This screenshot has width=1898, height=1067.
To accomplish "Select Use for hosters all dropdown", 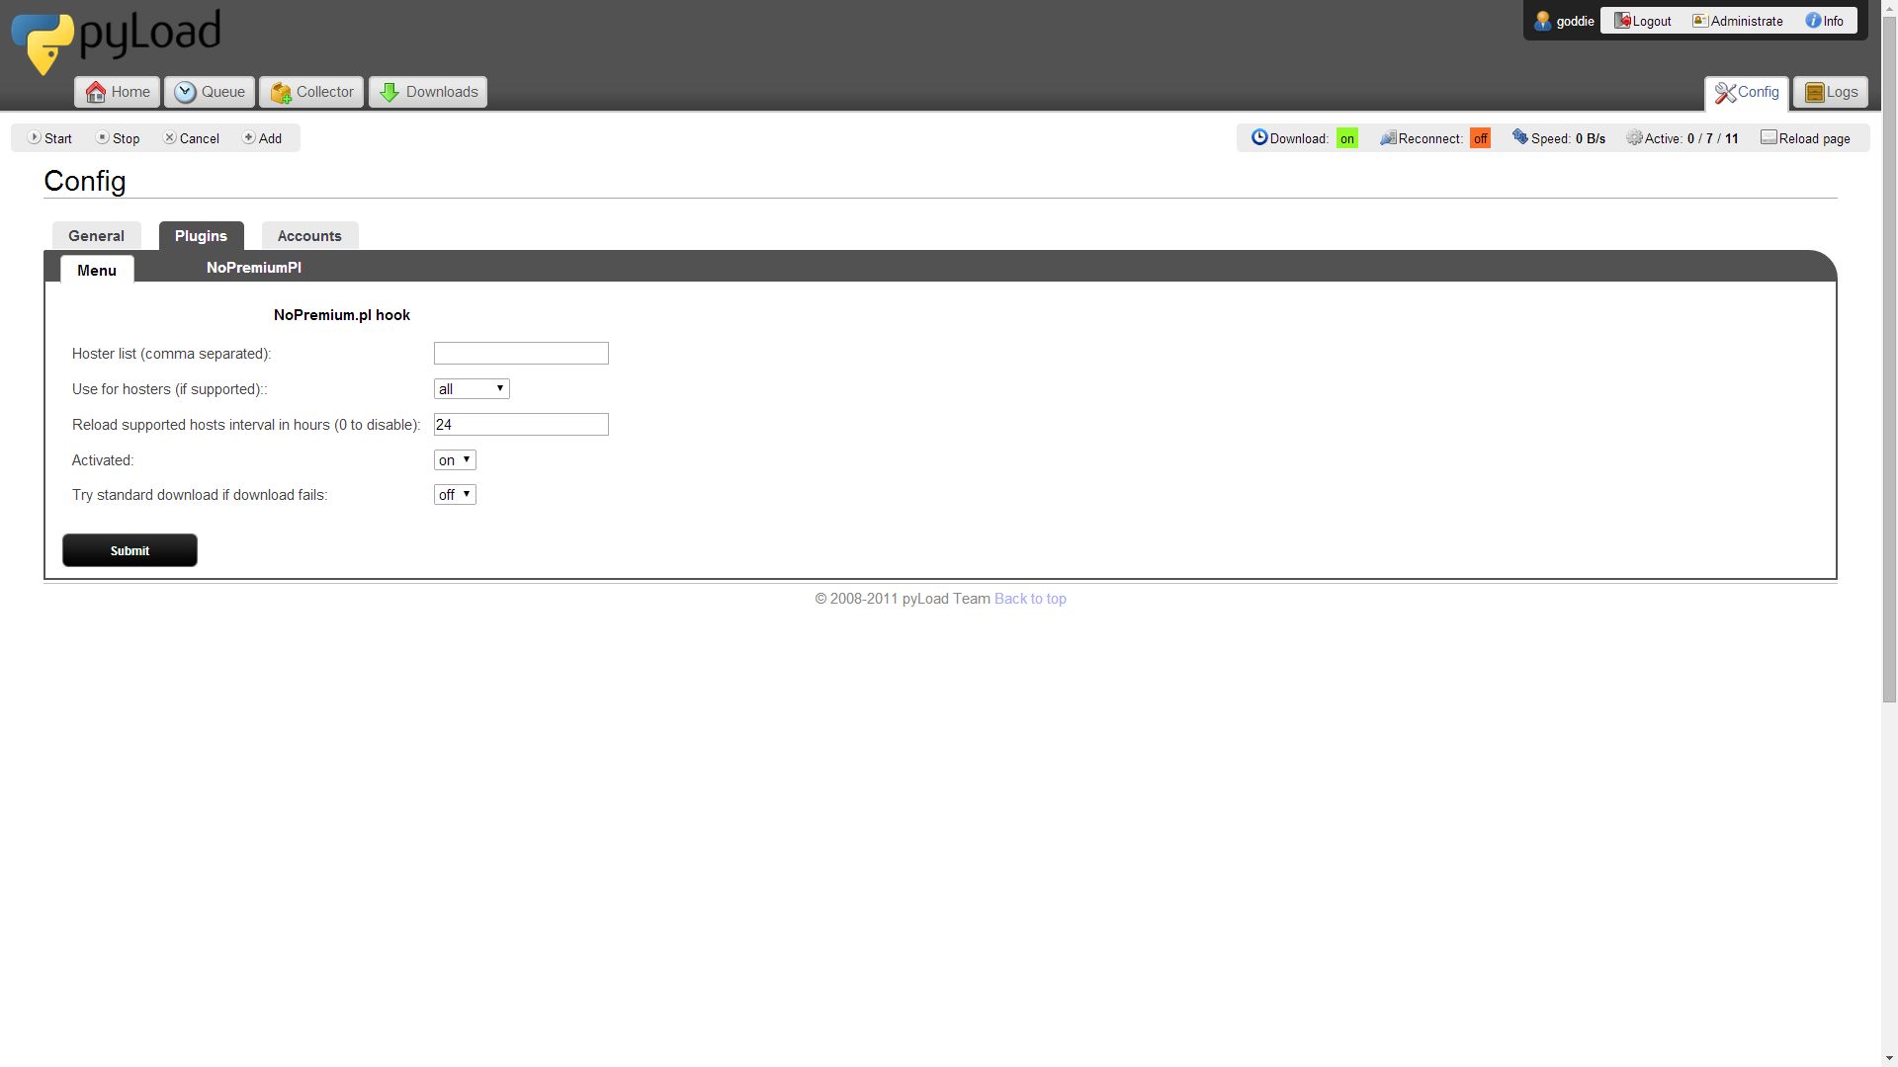I will click(x=471, y=388).
